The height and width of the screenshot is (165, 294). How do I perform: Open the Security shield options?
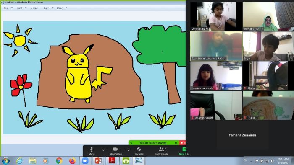(139, 151)
